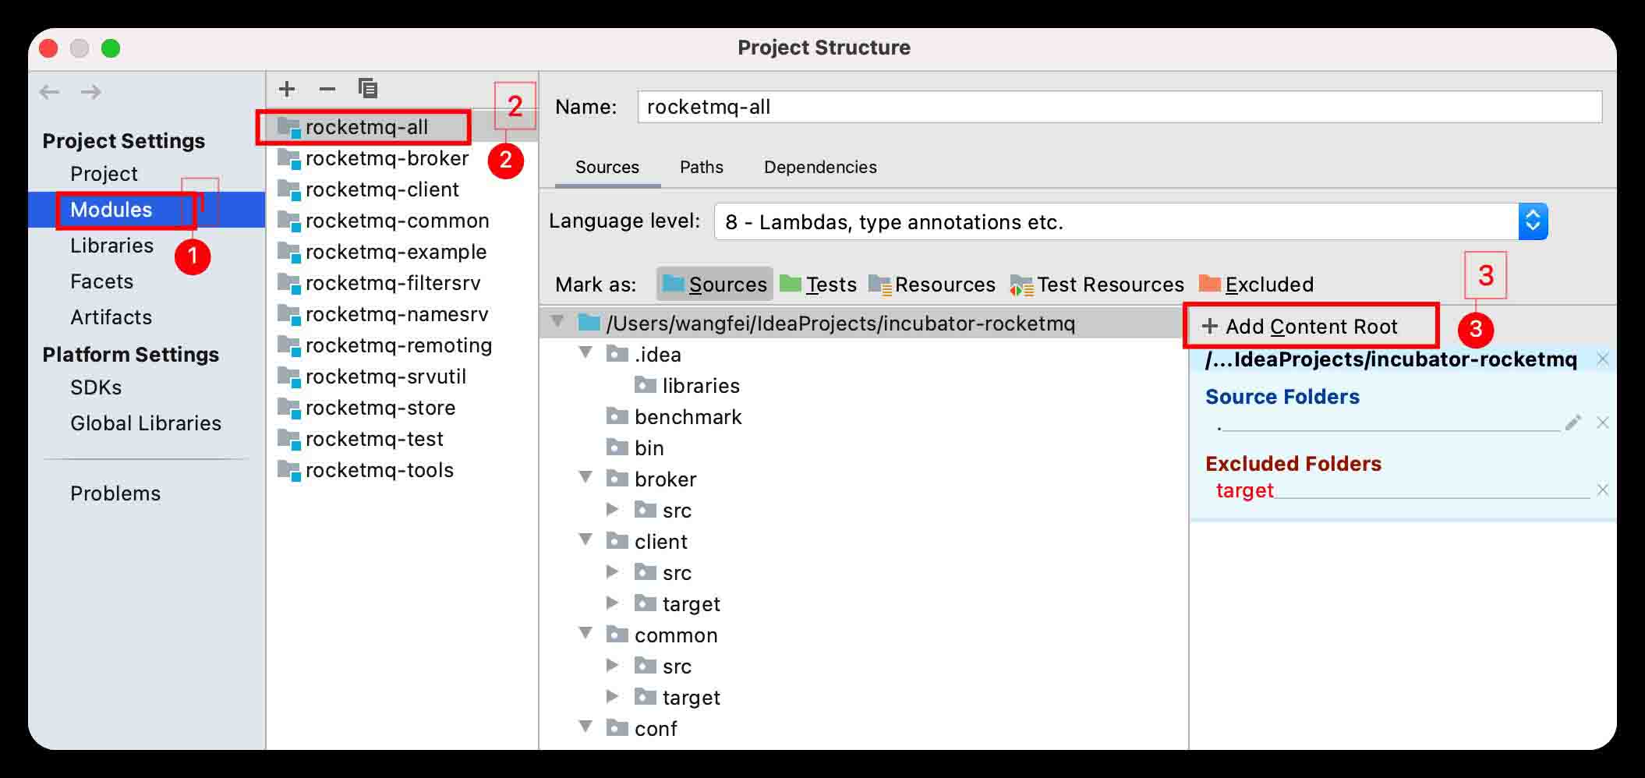Screen dimensions: 1645x778
Task: Open Libraries settings
Action: click(111, 246)
